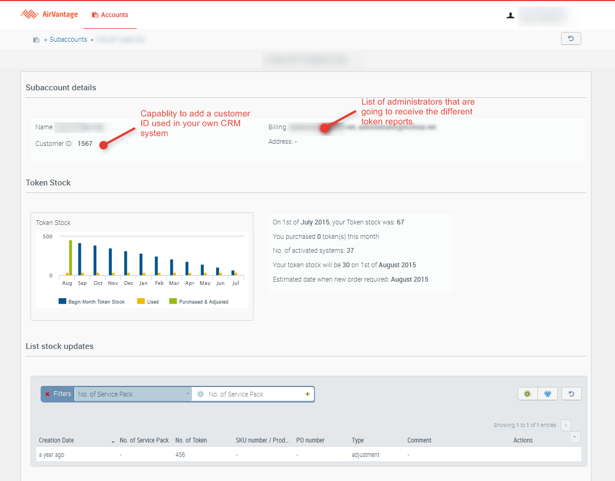Add a filter with the plus icon

coord(307,394)
